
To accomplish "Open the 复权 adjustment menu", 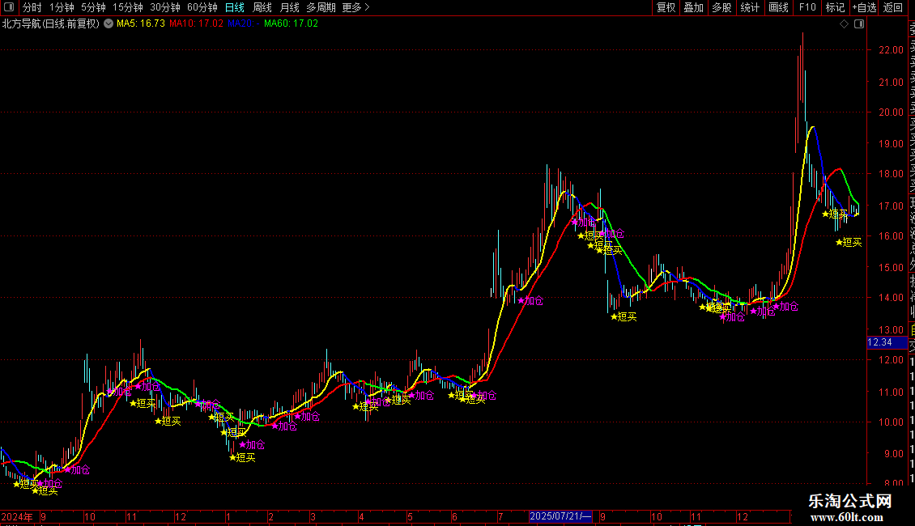I will coord(666,7).
